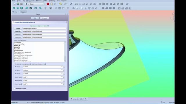Image resolution: width=186 pixels, height=104 pixels.
Task: Click the Ориентир2 reference button
Action: click(18, 31)
